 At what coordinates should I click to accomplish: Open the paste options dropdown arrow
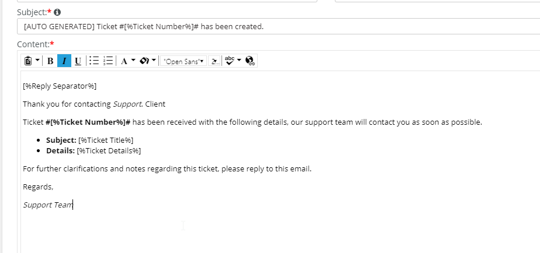[x=37, y=61]
